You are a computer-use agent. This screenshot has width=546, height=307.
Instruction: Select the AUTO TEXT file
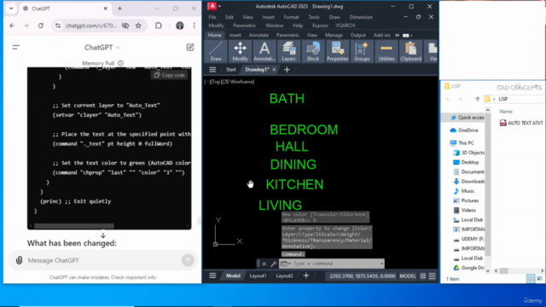pyautogui.click(x=521, y=123)
